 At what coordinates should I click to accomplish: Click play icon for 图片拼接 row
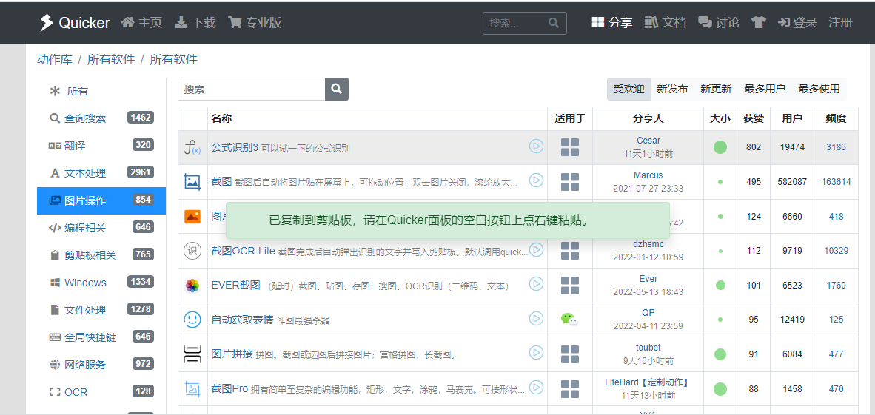(536, 353)
